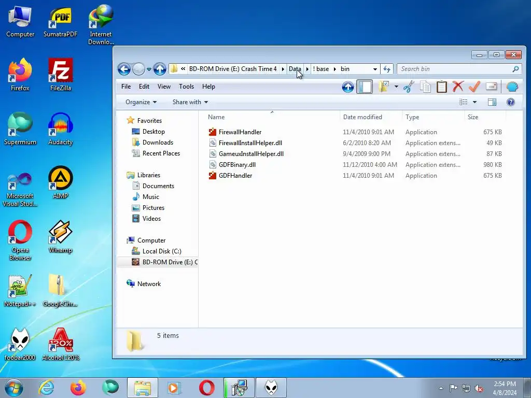
Task: Click the Up arrow next to the address bar
Action: click(x=160, y=69)
